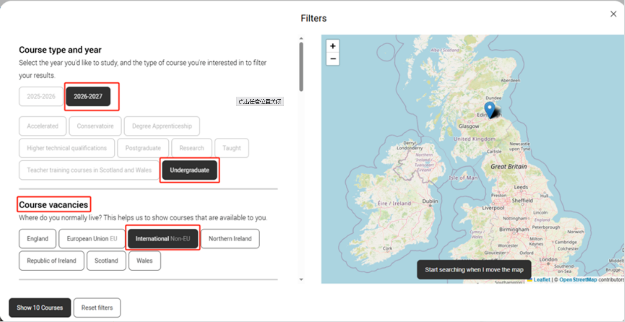Close the Filters dialog
Image resolution: width=625 pixels, height=322 pixels.
click(613, 14)
